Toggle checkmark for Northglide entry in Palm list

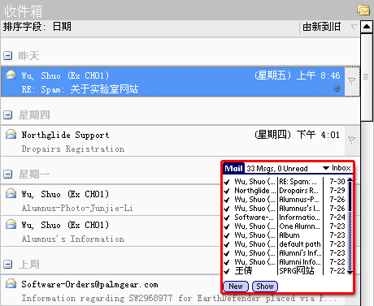point(227,191)
